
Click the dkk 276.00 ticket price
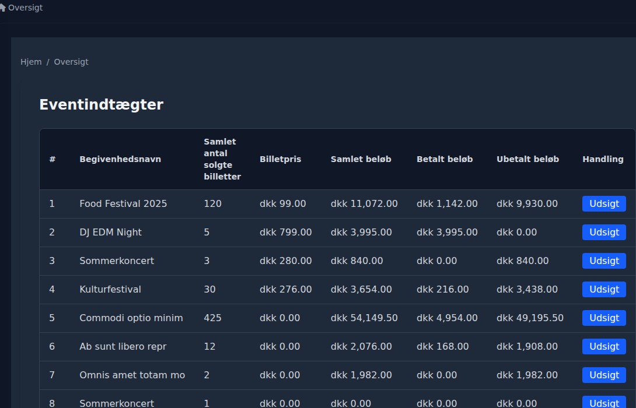coord(285,290)
